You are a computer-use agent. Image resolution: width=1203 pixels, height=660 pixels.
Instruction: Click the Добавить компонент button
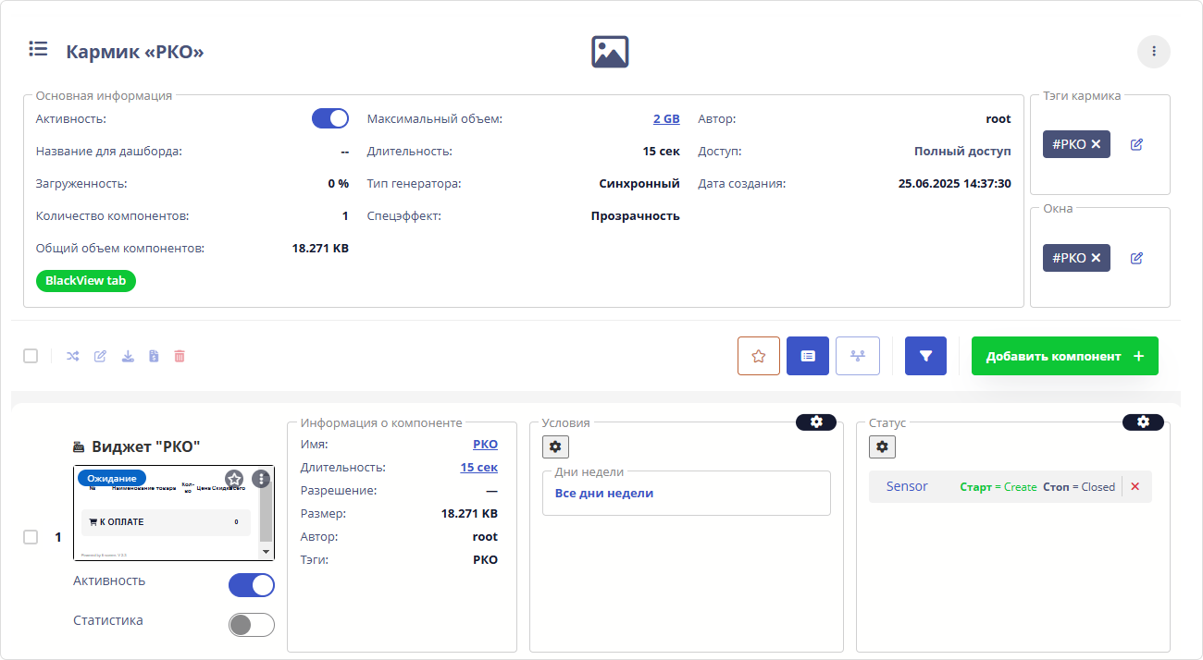click(x=1064, y=356)
